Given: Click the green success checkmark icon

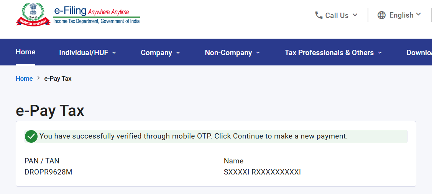Looking at the screenshot, I should coord(31,137).
